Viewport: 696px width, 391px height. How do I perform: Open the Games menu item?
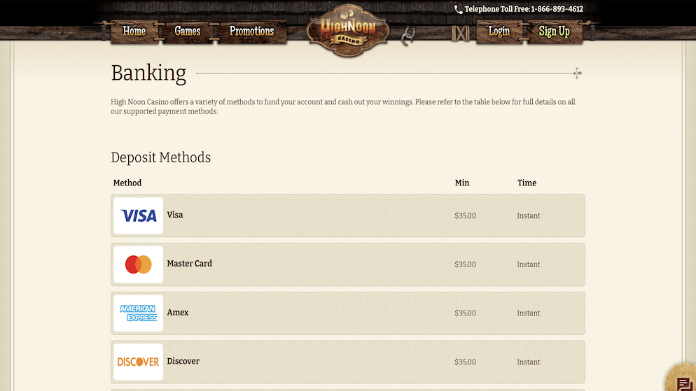pyautogui.click(x=188, y=31)
